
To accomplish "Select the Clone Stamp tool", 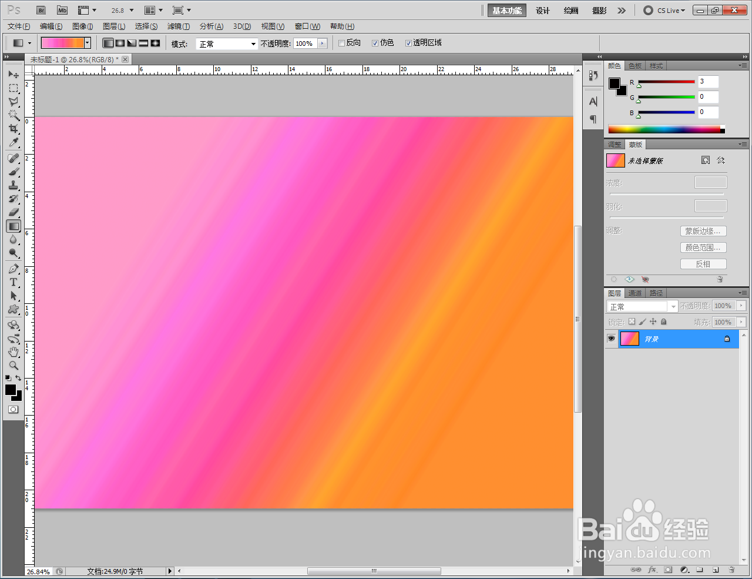I will point(14,185).
